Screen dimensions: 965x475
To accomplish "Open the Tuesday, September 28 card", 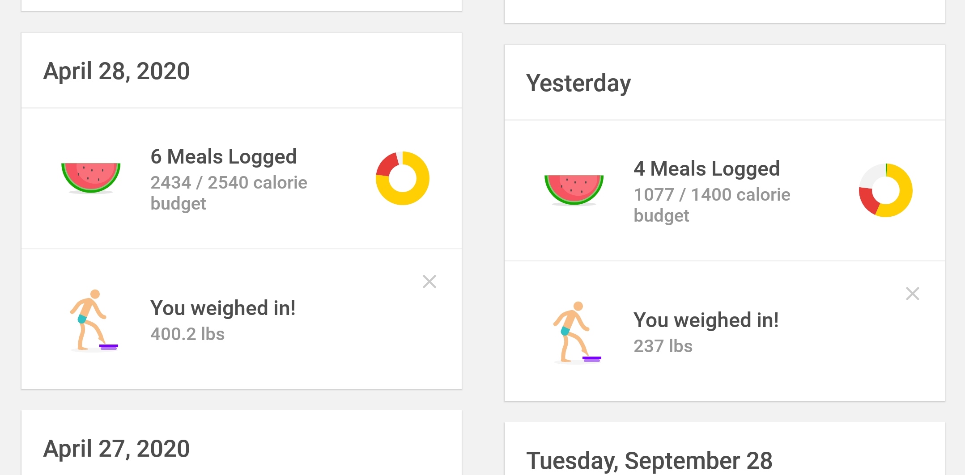I will pos(725,449).
